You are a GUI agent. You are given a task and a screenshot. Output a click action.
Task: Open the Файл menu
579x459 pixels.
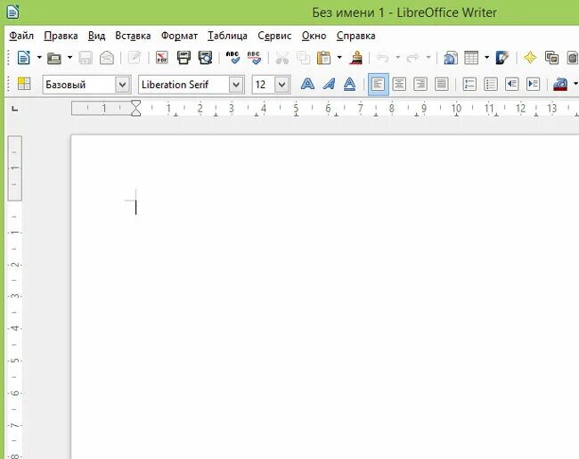[21, 36]
